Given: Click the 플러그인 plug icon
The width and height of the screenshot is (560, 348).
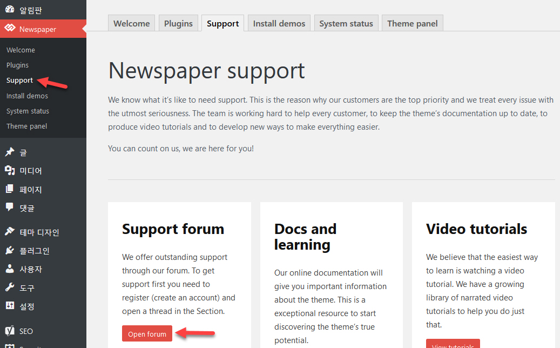Looking at the screenshot, I should (x=10, y=250).
